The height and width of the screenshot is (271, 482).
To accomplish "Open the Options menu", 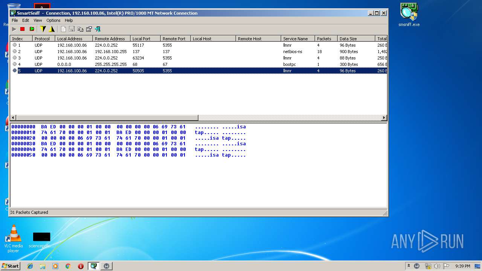I will tap(53, 20).
